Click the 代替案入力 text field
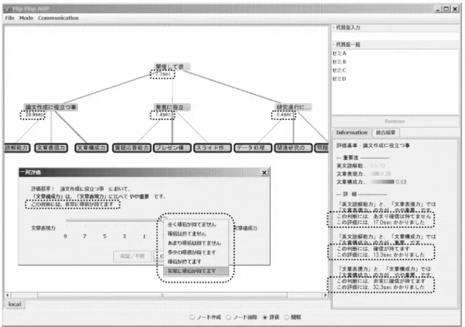 (396, 36)
